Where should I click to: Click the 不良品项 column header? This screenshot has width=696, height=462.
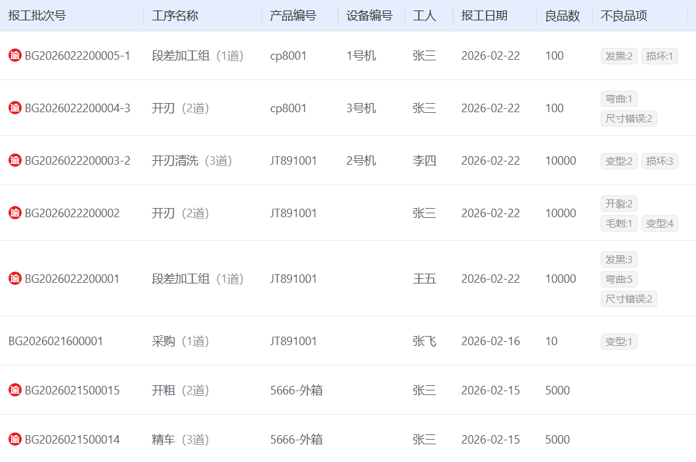pos(624,16)
